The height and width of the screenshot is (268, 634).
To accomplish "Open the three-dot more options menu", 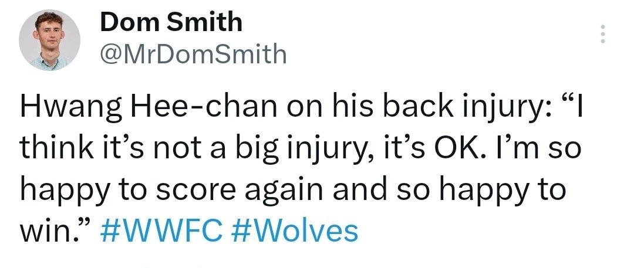I will 601,36.
